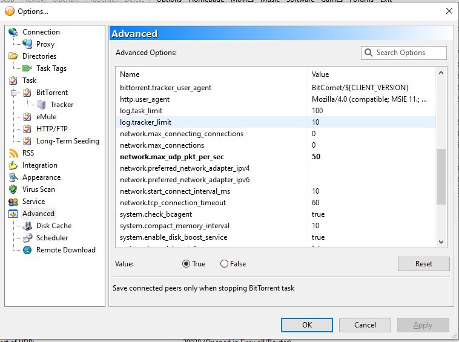The width and height of the screenshot is (459, 342).
Task: Click the scrollbar up arrow
Action: pos(441,73)
